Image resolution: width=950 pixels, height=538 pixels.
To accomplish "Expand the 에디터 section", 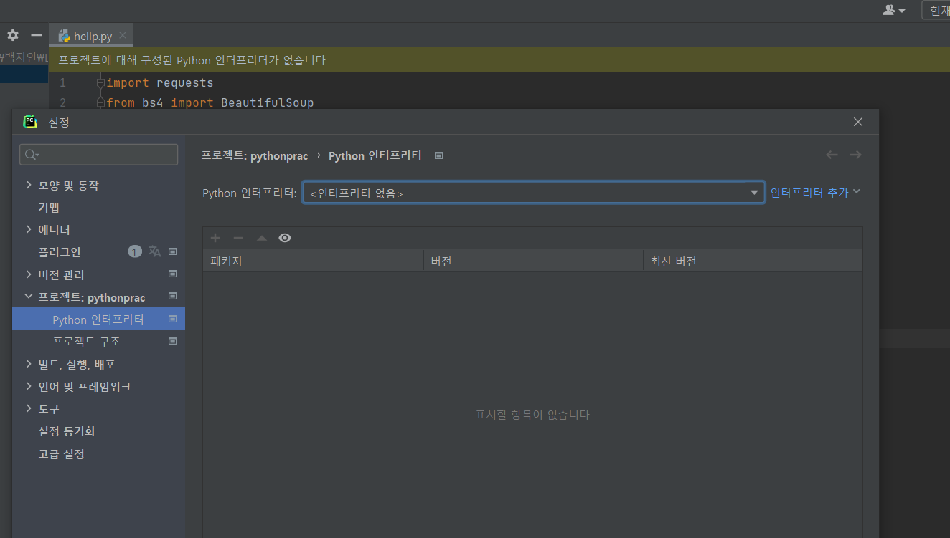I will (29, 230).
